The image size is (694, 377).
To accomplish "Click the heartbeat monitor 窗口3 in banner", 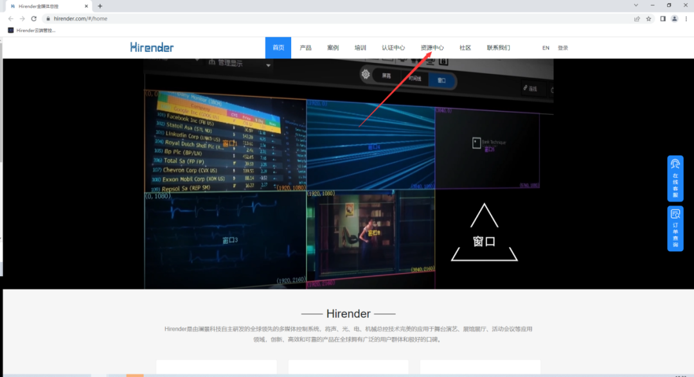I will [226, 240].
